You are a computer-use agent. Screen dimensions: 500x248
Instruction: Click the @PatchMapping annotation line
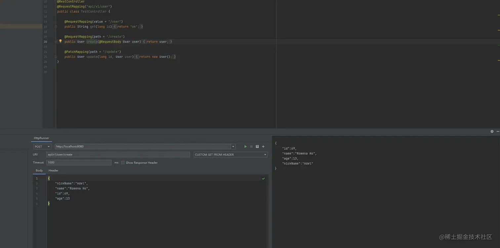[x=93, y=52]
